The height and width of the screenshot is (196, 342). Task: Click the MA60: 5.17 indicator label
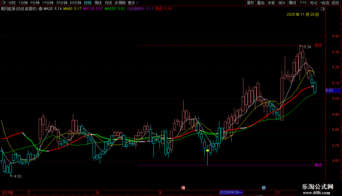(x=72, y=9)
